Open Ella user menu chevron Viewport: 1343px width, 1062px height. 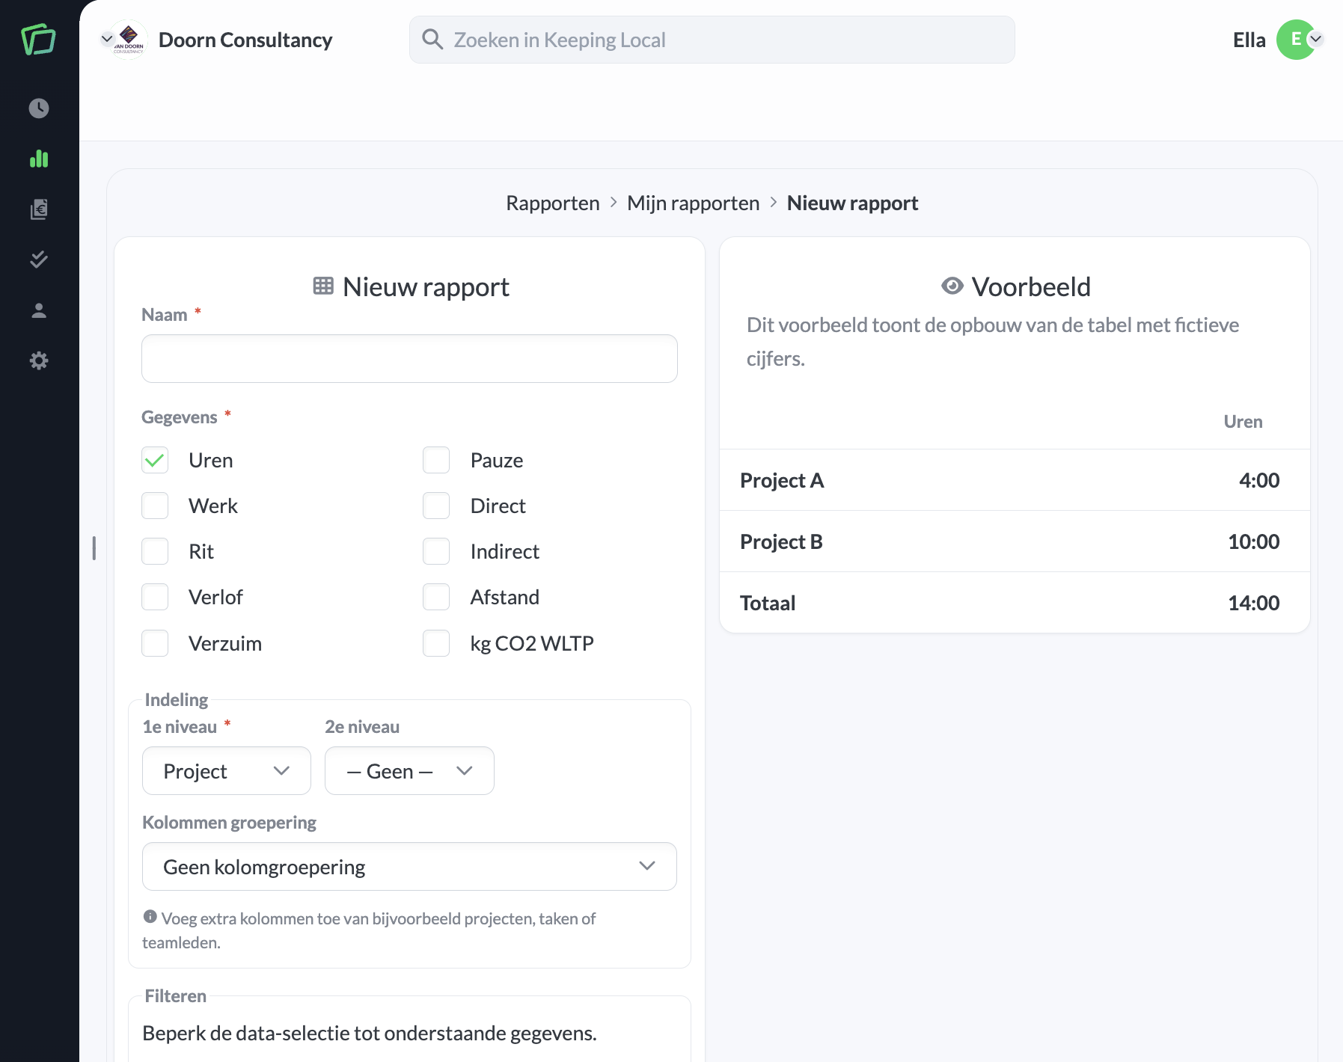[x=1315, y=39]
